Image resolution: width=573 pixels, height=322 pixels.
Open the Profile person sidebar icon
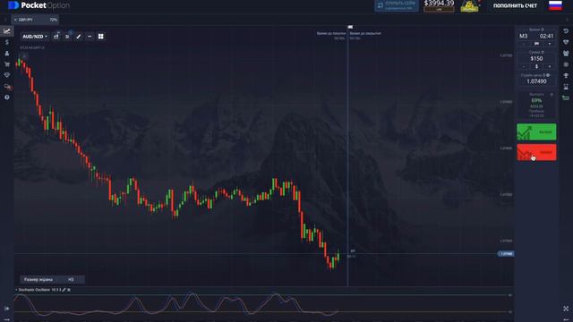tap(7, 54)
